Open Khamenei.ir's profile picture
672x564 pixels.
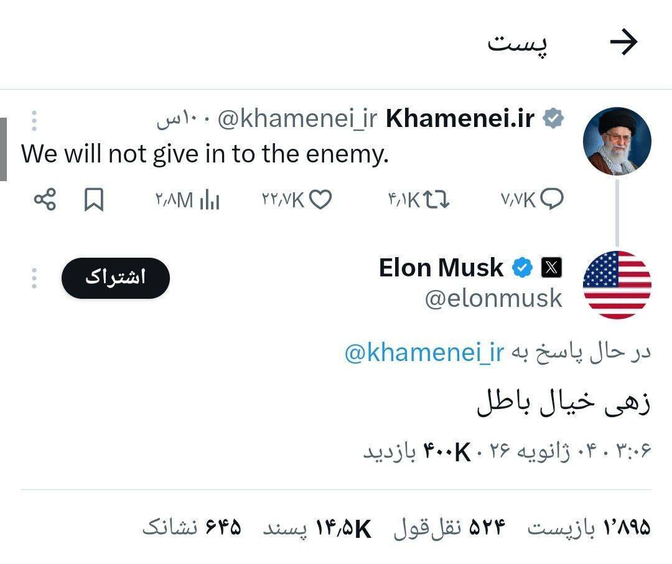click(x=618, y=140)
